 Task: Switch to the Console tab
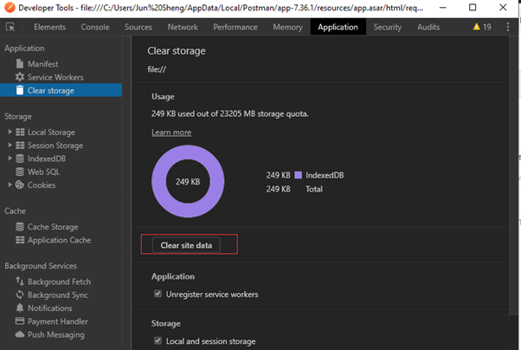click(x=95, y=27)
